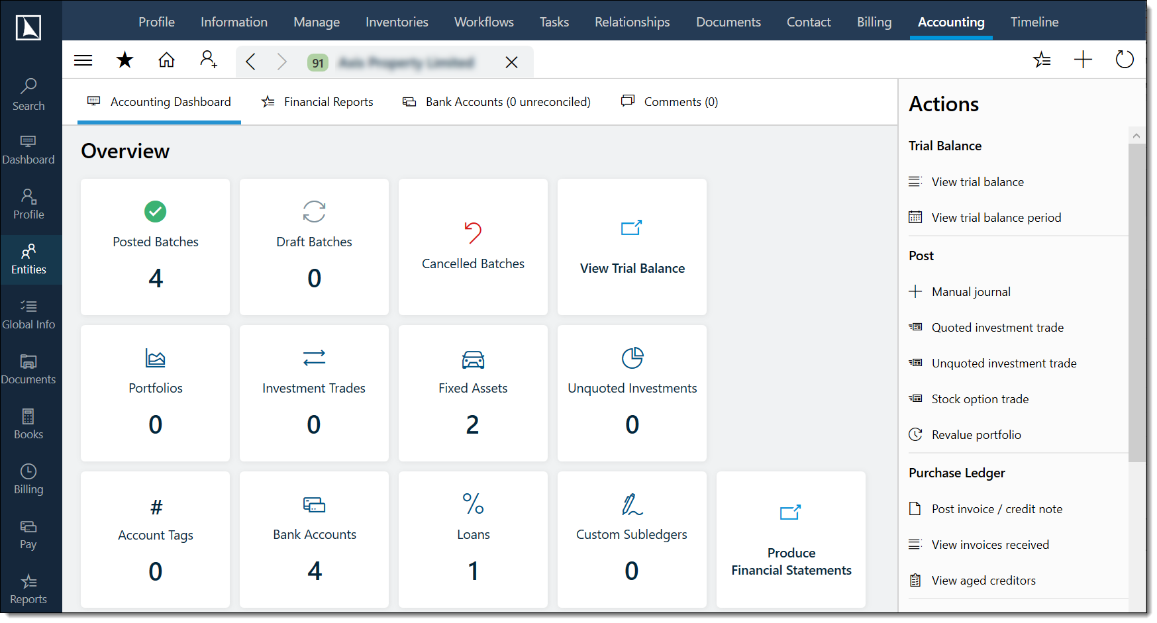Click the add person icon in toolbar
This screenshot has width=1157, height=623.
(x=209, y=60)
